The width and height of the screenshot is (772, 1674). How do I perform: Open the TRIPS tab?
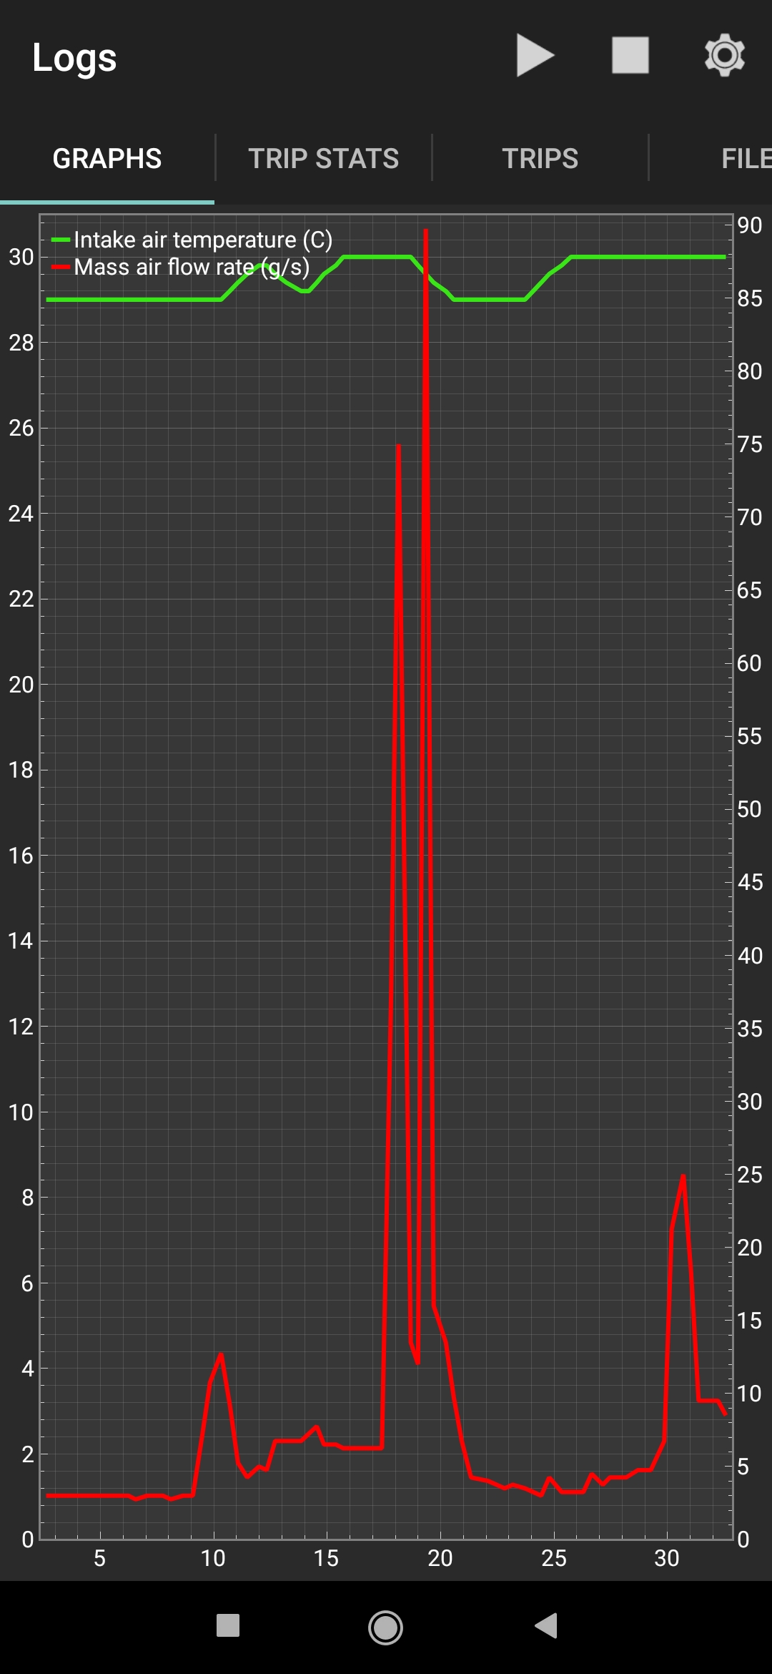540,158
